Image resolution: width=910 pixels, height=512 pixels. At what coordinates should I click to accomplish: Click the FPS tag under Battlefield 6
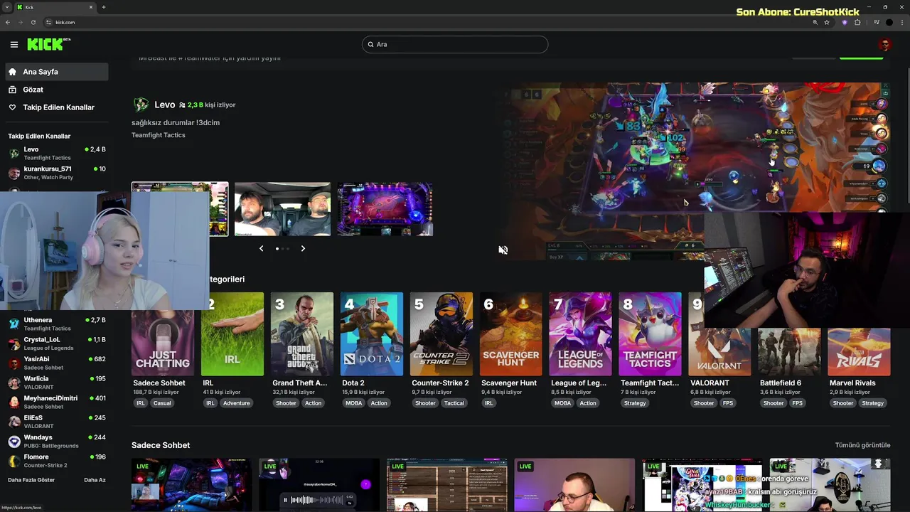click(798, 403)
